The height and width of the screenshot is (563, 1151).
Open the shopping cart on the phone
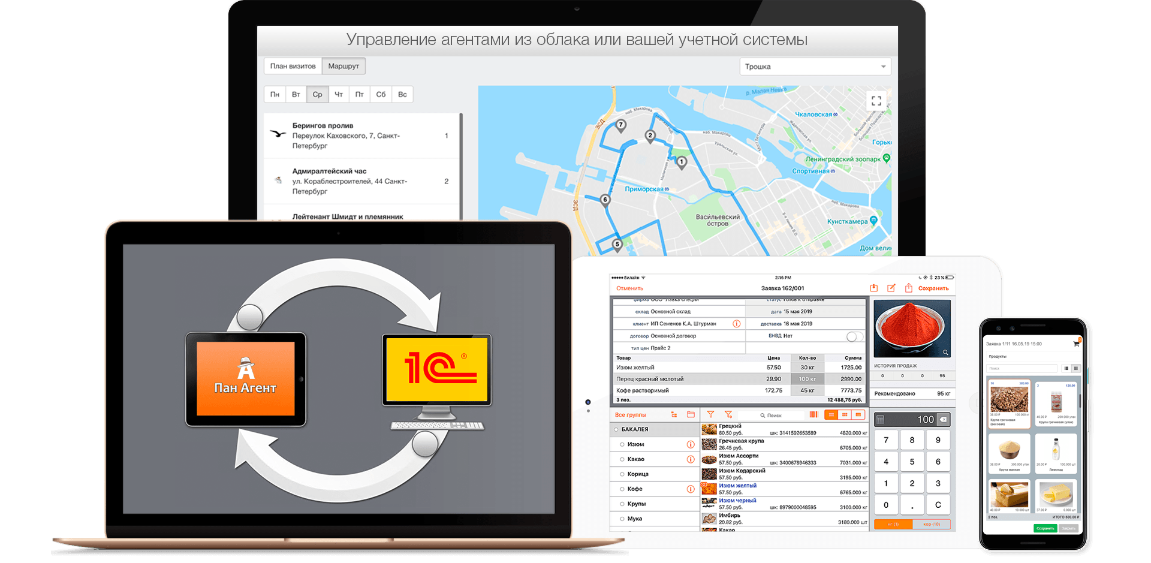point(1077,344)
